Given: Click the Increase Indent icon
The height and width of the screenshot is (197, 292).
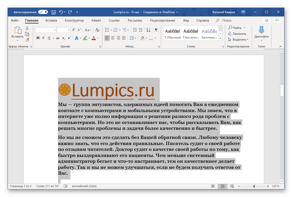Looking at the screenshot, I should click(141, 30).
